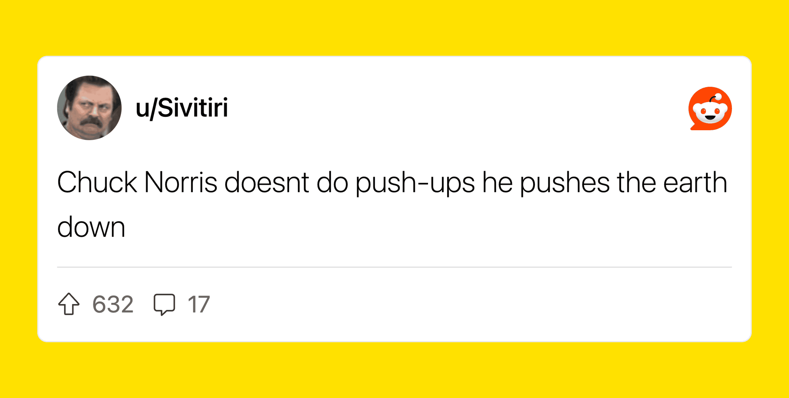789x398 pixels.
Task: Click the word "the" before "earth"
Action: pyautogui.click(x=636, y=183)
